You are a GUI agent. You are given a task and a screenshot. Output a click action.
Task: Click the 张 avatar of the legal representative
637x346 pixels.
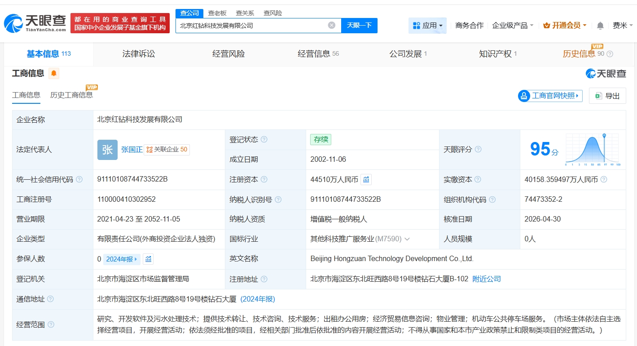point(107,150)
